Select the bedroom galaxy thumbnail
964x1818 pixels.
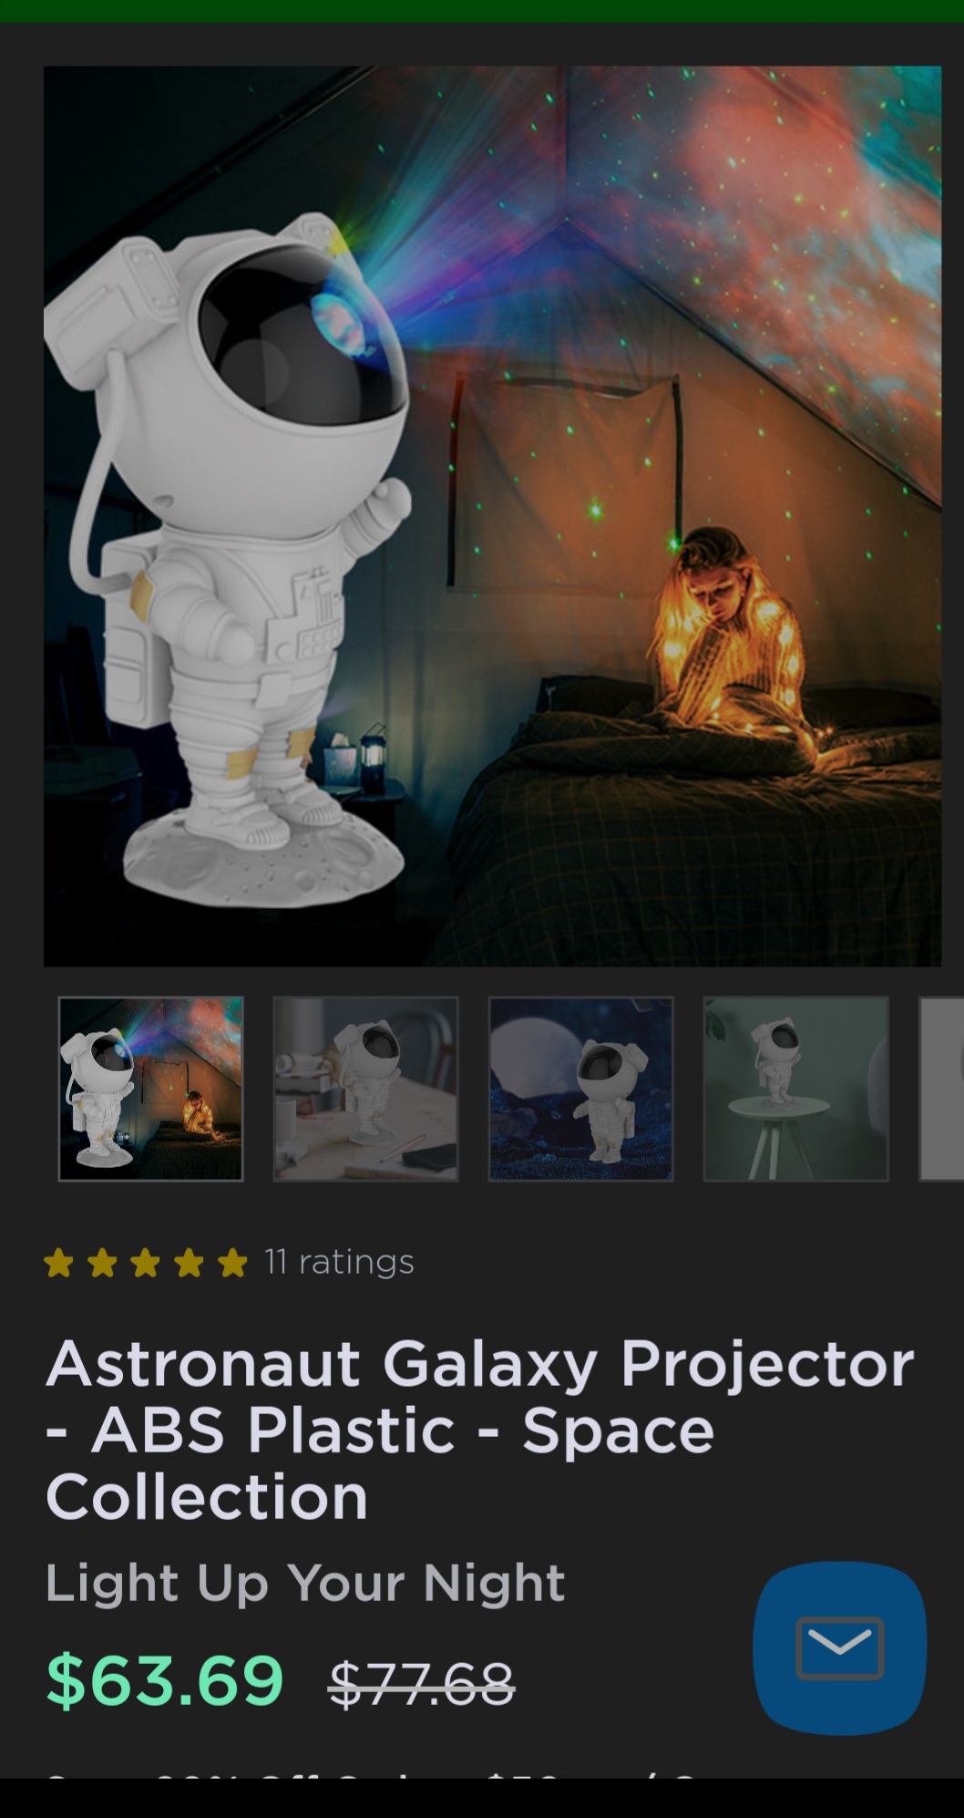150,1089
